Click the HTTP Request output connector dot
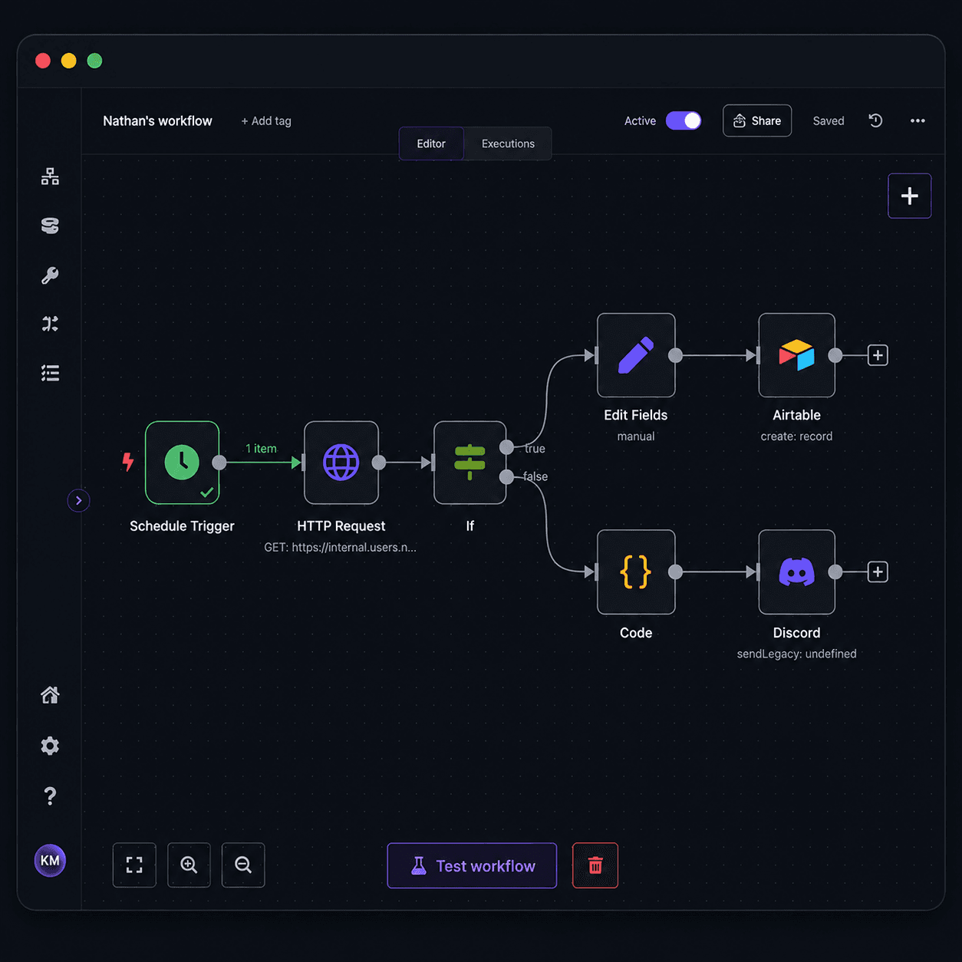Viewport: 962px width, 962px height. pyautogui.click(x=379, y=463)
